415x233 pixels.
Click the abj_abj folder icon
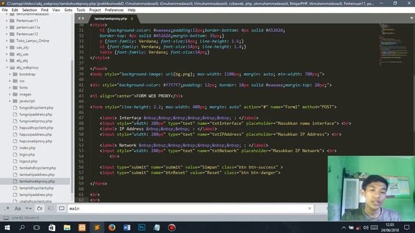click(12, 61)
